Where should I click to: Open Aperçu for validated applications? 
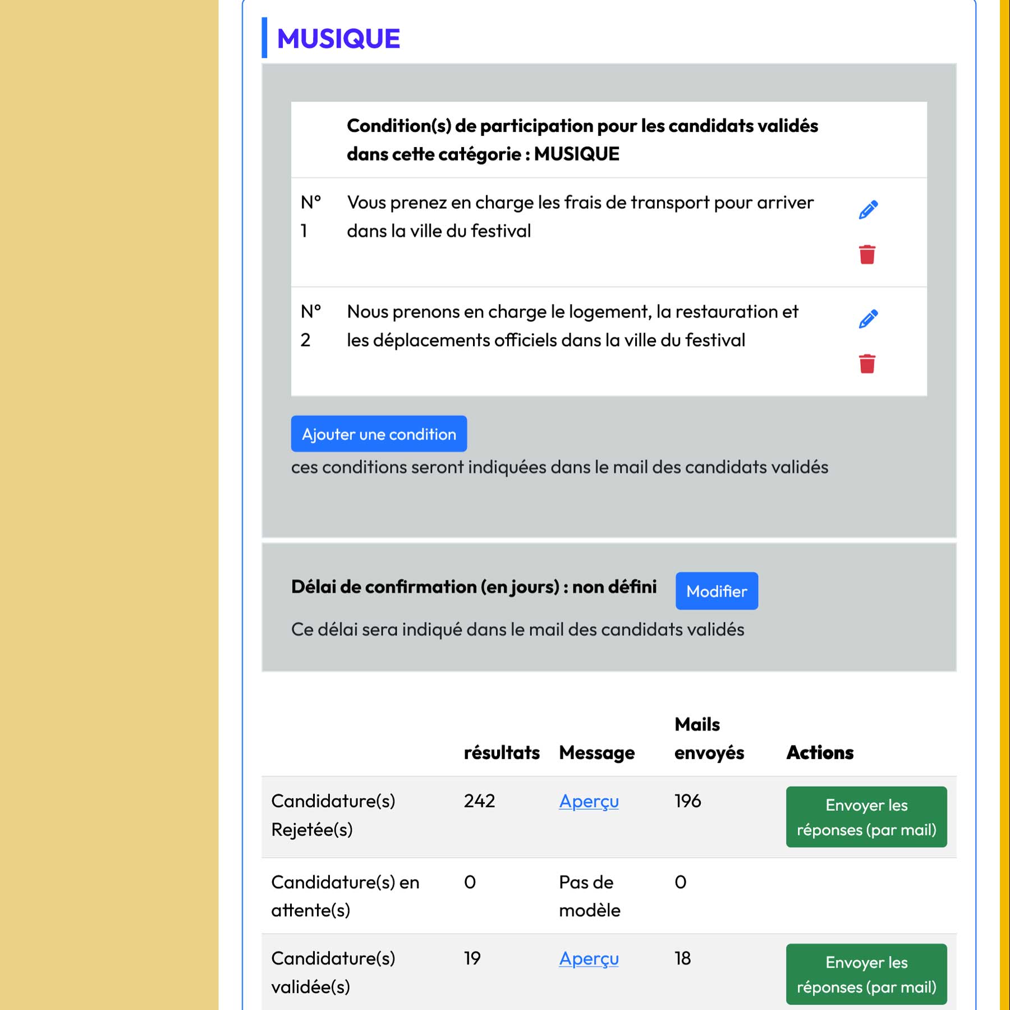(589, 958)
